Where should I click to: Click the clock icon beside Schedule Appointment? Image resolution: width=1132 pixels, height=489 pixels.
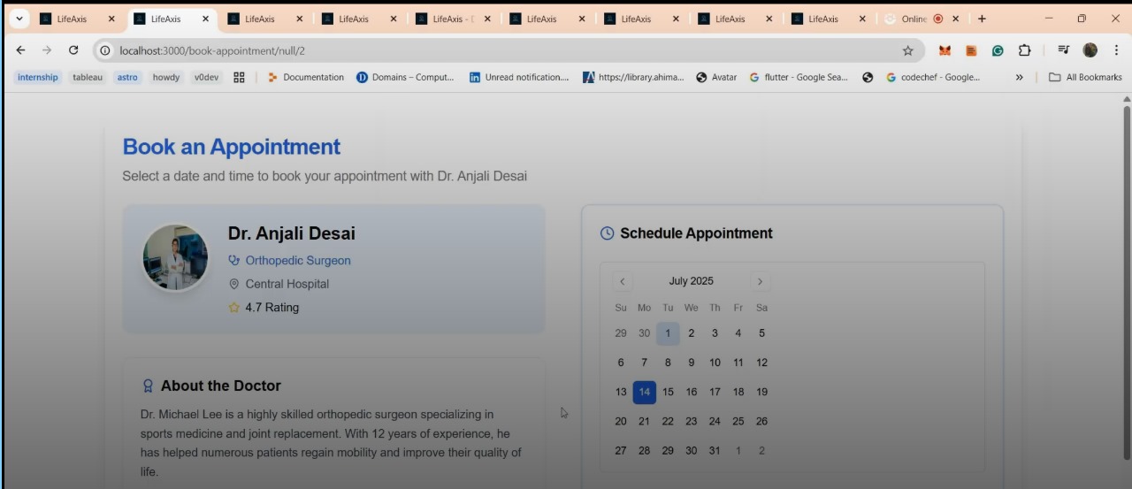click(607, 233)
